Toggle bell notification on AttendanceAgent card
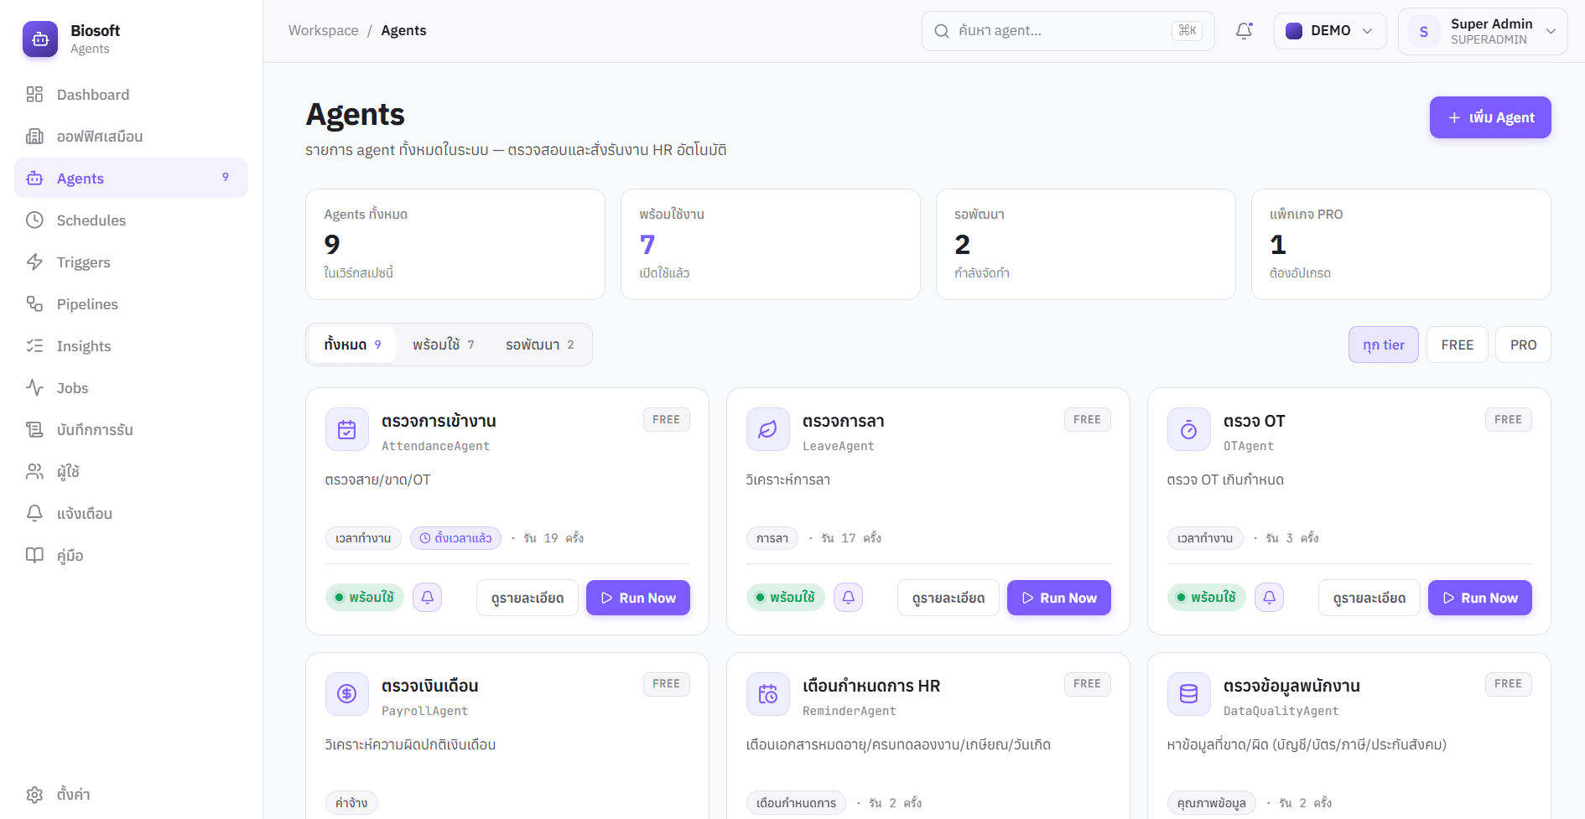Screen dimensions: 1585x819 [x=428, y=598]
